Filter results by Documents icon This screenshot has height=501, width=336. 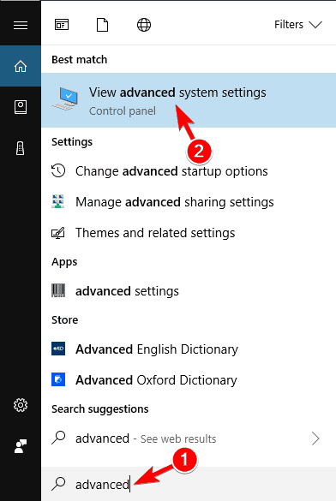point(102,25)
